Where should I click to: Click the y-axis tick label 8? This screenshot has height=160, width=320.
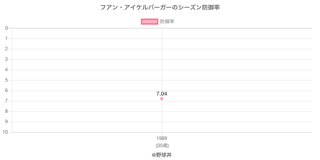(7, 111)
